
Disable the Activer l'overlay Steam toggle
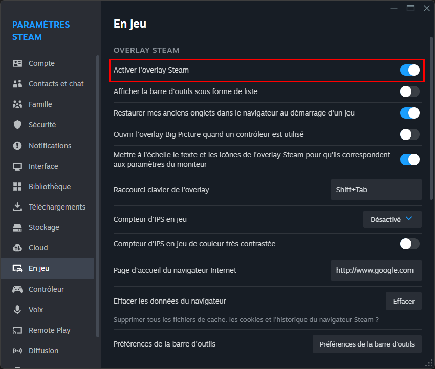409,70
